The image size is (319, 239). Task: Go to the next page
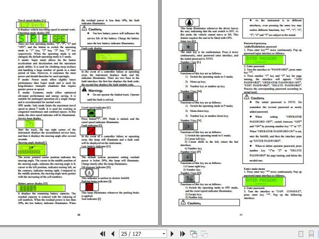coord(172,234)
